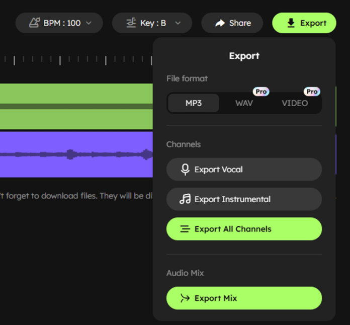The height and width of the screenshot is (325, 350).
Task: Click the Share button
Action: [x=232, y=23]
